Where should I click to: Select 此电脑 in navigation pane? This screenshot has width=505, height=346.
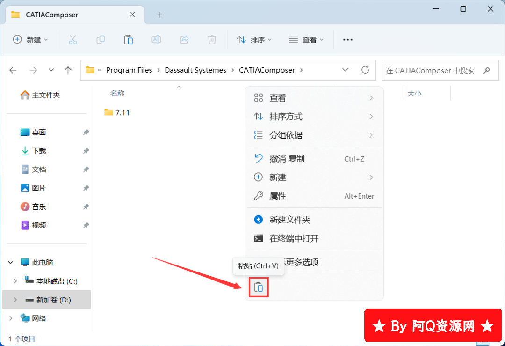37,263
